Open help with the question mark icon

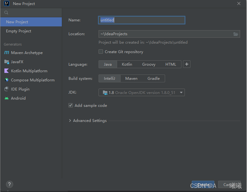9,184
